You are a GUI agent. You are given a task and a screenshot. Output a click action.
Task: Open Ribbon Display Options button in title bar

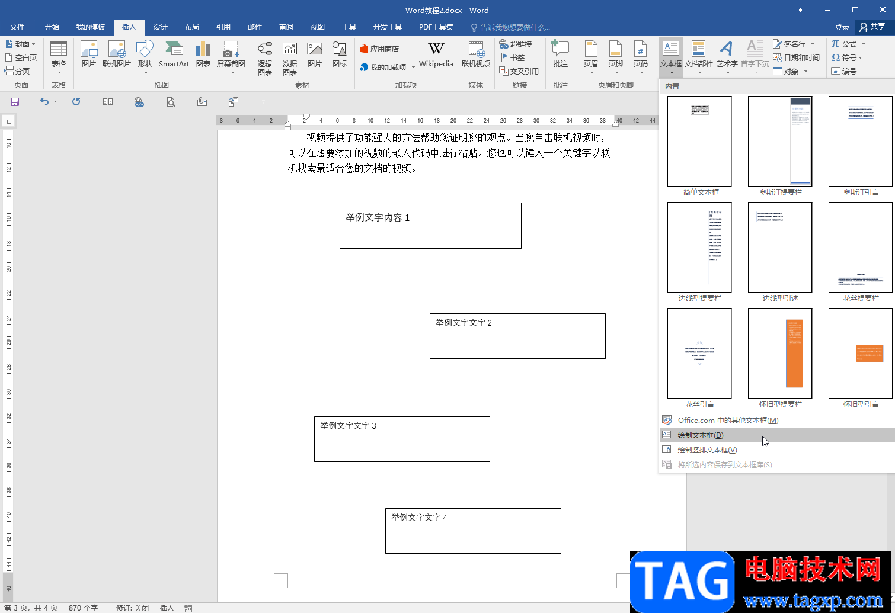click(x=800, y=10)
